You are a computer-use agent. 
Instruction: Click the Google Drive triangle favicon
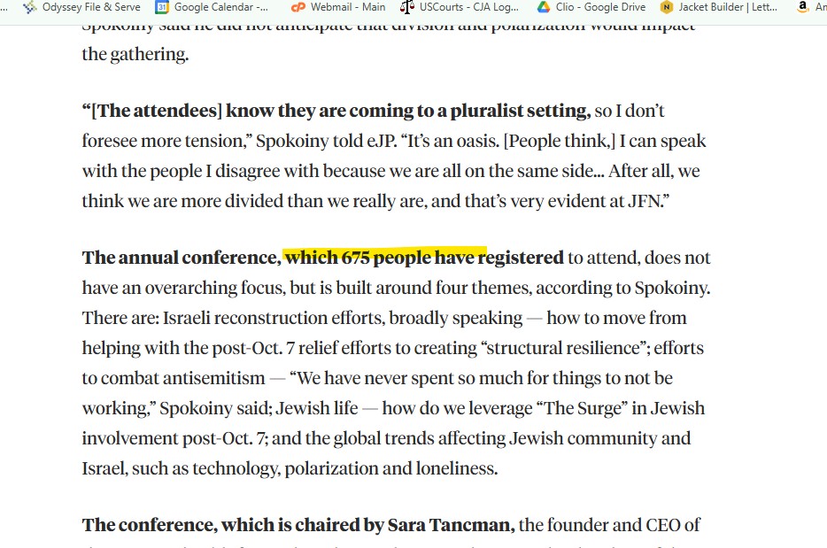[x=544, y=7]
